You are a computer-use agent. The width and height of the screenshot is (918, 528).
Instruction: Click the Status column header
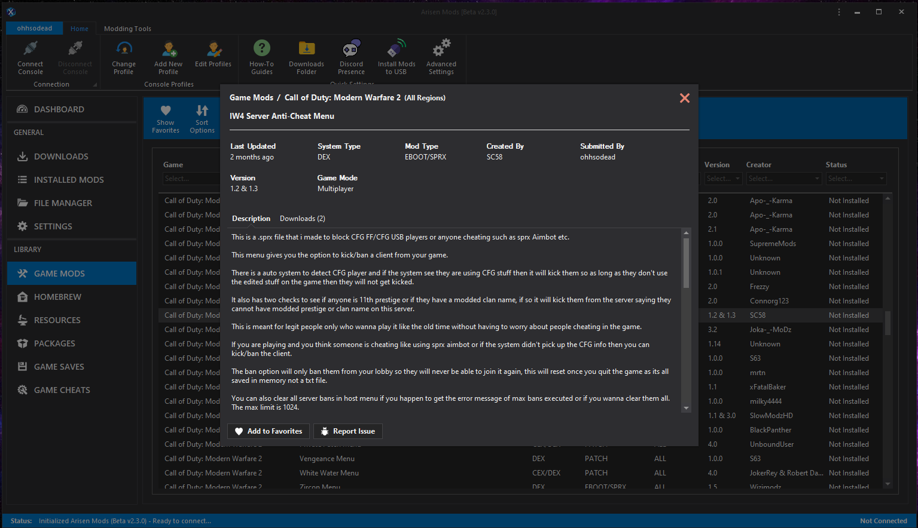click(836, 165)
